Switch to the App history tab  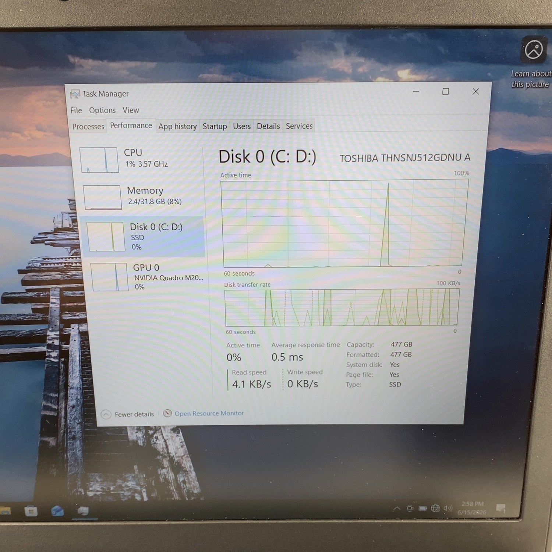(x=177, y=126)
